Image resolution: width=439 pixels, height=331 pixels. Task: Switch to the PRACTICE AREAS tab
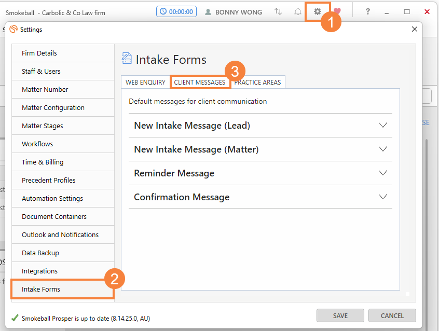tap(257, 82)
